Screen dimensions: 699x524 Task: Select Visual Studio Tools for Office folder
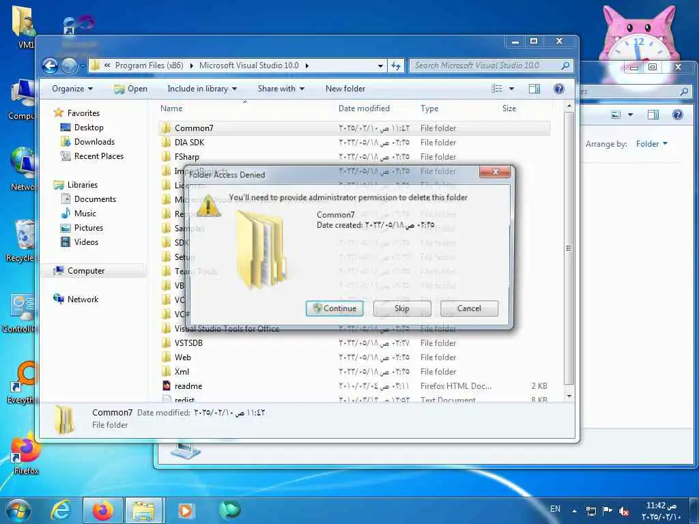tap(227, 329)
